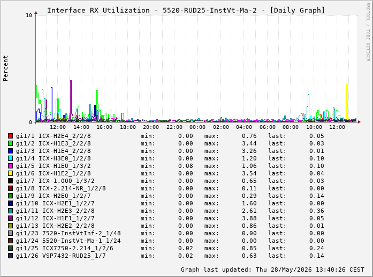373x277 pixels.
Task: Click the magenta gi1/5 legend swatch
Action: pos(10,166)
